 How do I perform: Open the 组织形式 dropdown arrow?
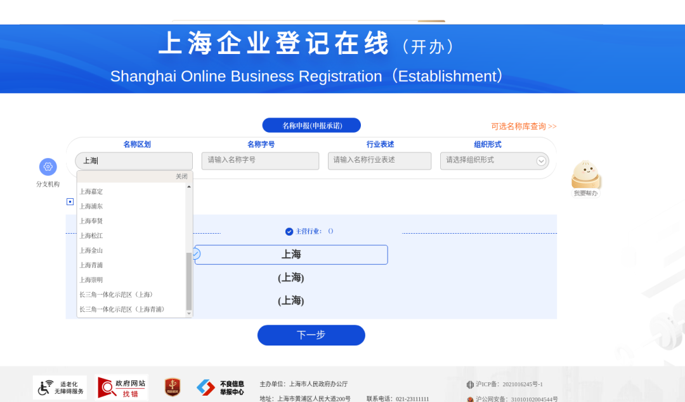point(541,161)
